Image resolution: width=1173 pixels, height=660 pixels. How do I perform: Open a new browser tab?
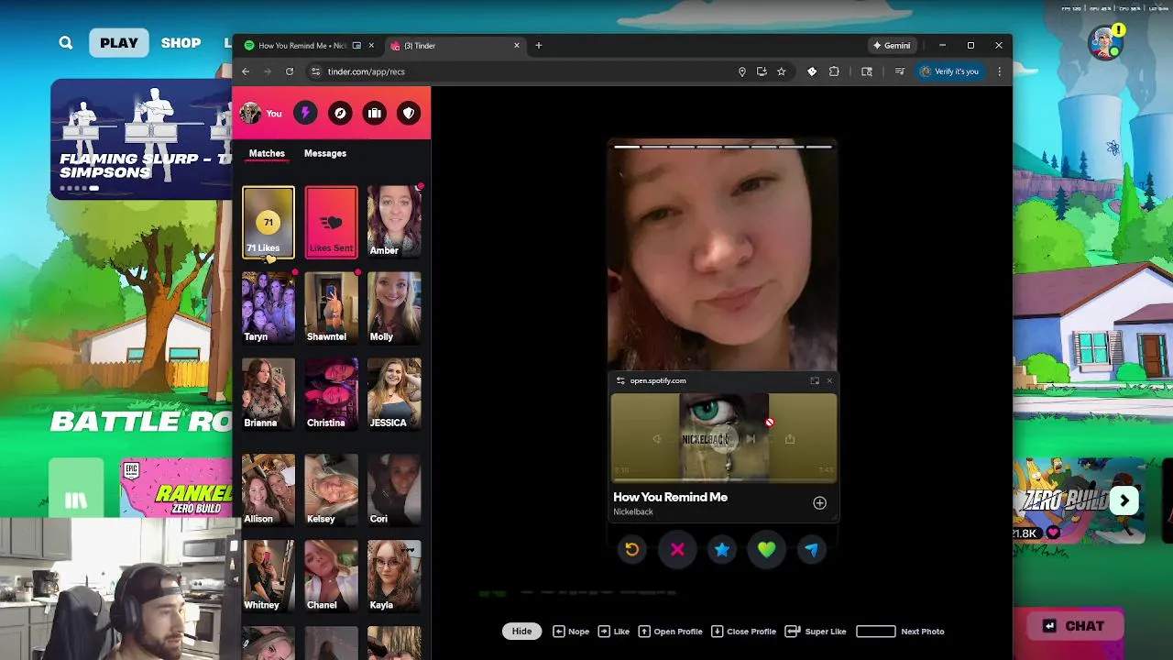click(x=539, y=45)
